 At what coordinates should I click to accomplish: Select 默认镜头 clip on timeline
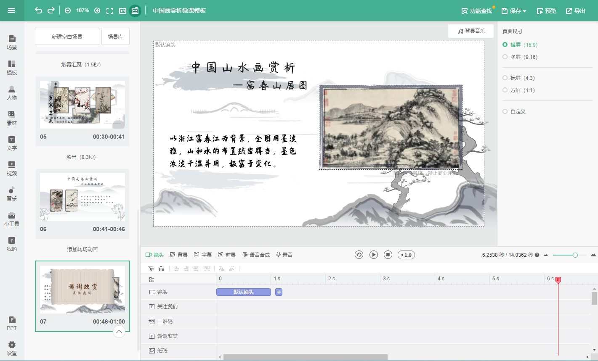(244, 292)
